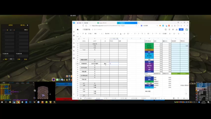The width and height of the screenshot is (211, 119).
Task: Enter fullscreen view of spreadsheet
Action: (178, 98)
